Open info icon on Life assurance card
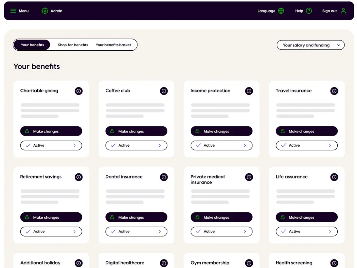 click(334, 177)
